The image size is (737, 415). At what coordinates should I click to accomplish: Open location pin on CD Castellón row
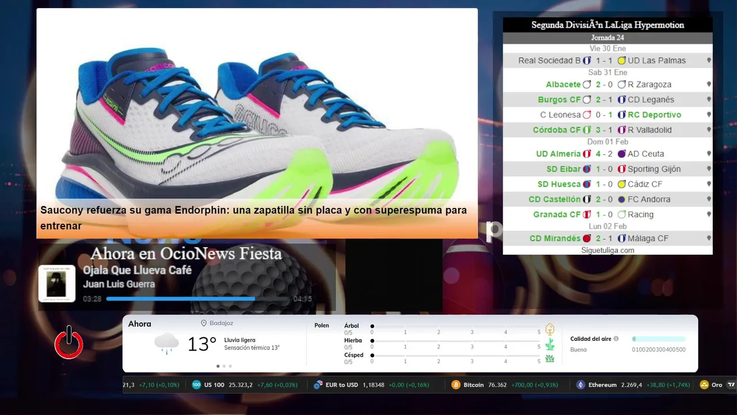pyautogui.click(x=709, y=199)
